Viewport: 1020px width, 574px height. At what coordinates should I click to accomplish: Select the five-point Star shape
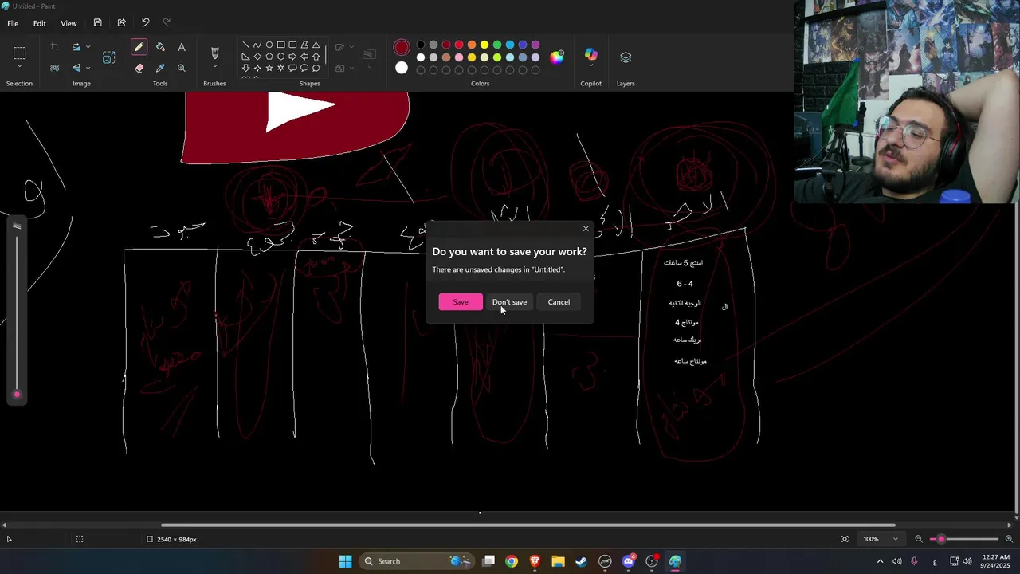[269, 68]
